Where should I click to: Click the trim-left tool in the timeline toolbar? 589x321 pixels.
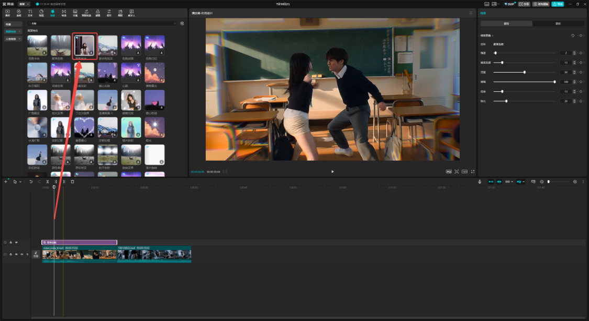[55, 182]
